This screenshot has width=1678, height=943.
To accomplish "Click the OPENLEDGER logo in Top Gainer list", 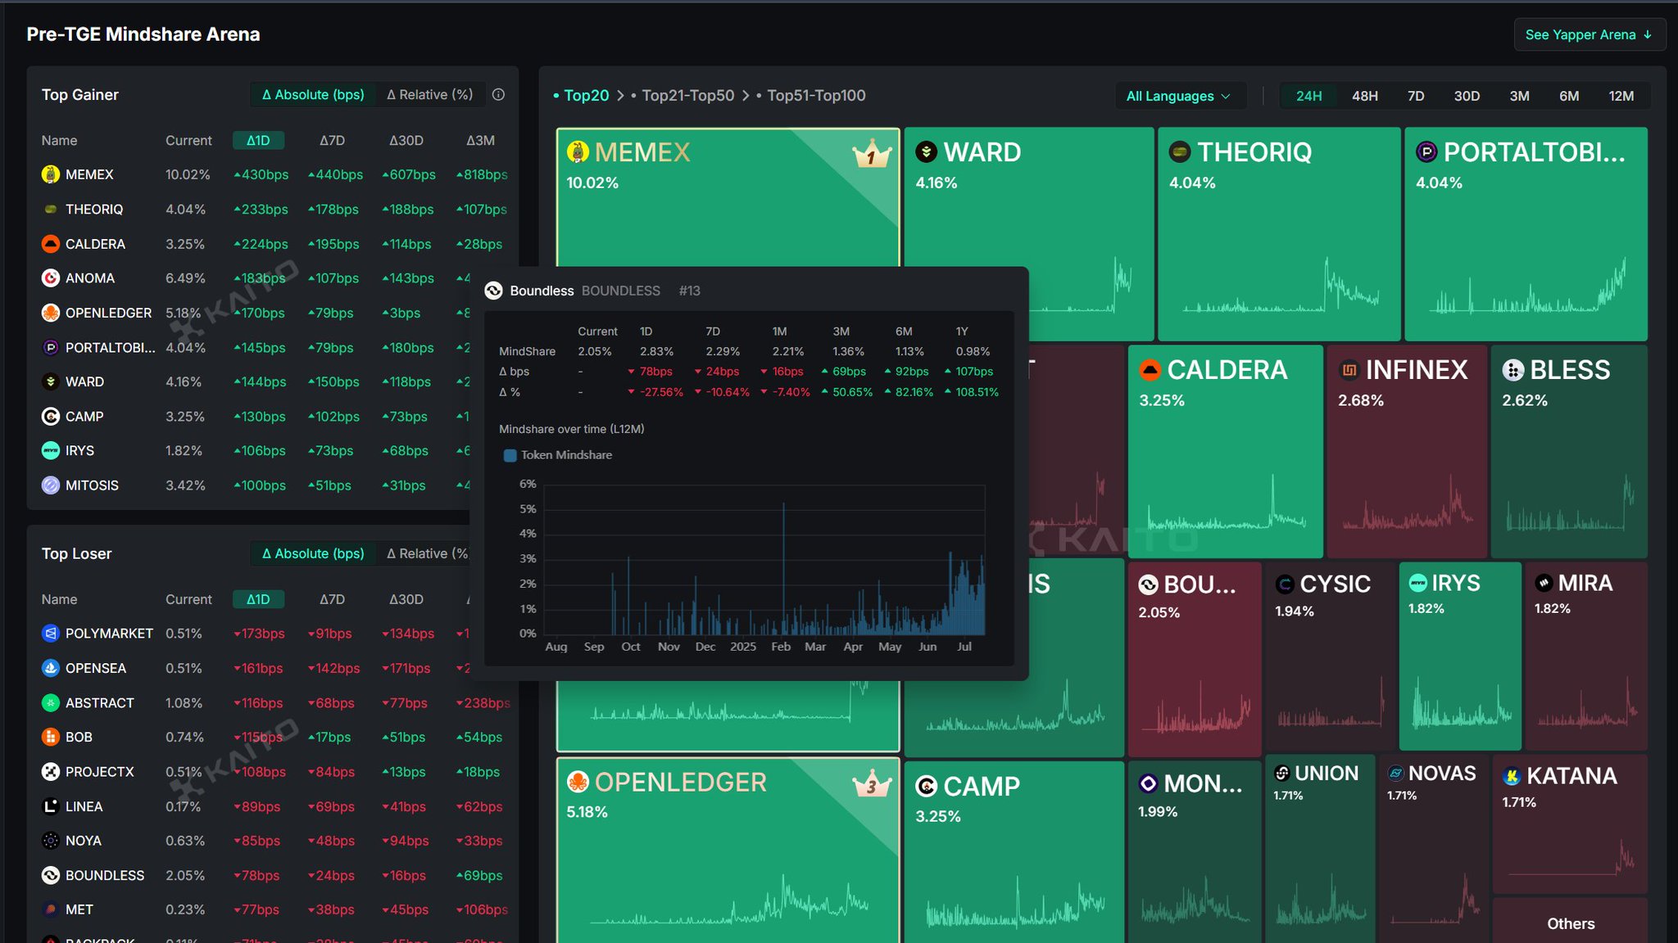I will [x=51, y=313].
